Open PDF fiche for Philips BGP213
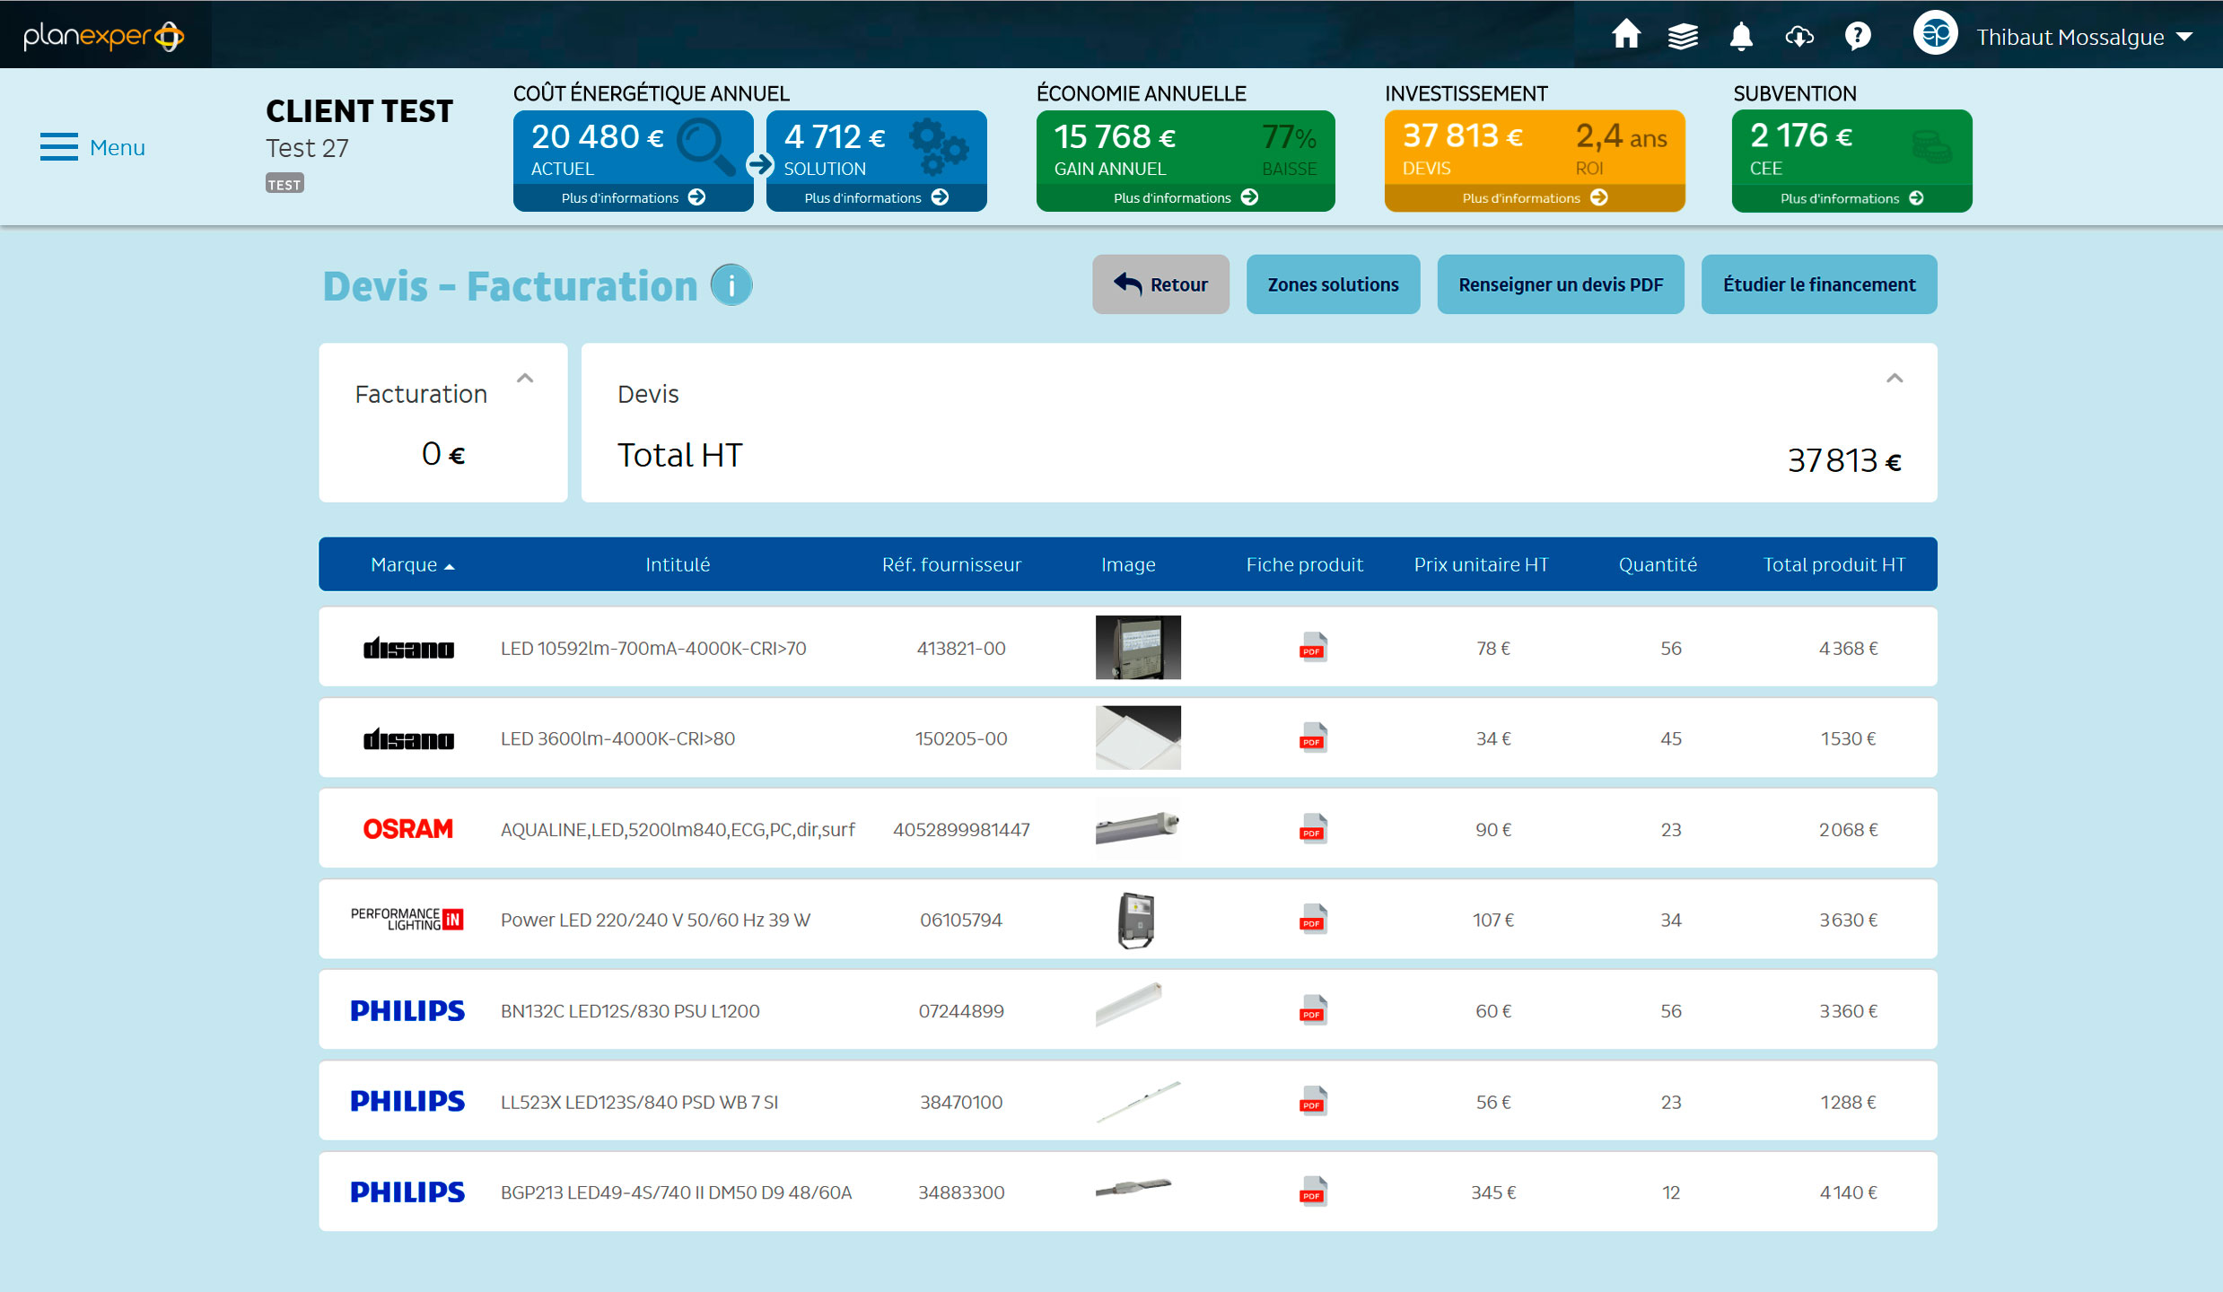This screenshot has height=1292, width=2223. (1313, 1192)
